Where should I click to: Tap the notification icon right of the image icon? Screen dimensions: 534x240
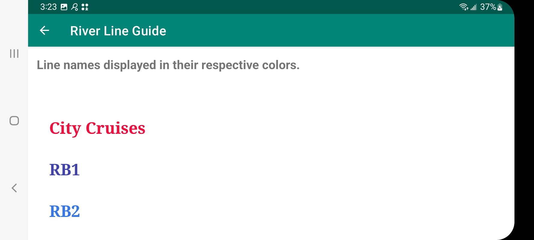pos(74,7)
